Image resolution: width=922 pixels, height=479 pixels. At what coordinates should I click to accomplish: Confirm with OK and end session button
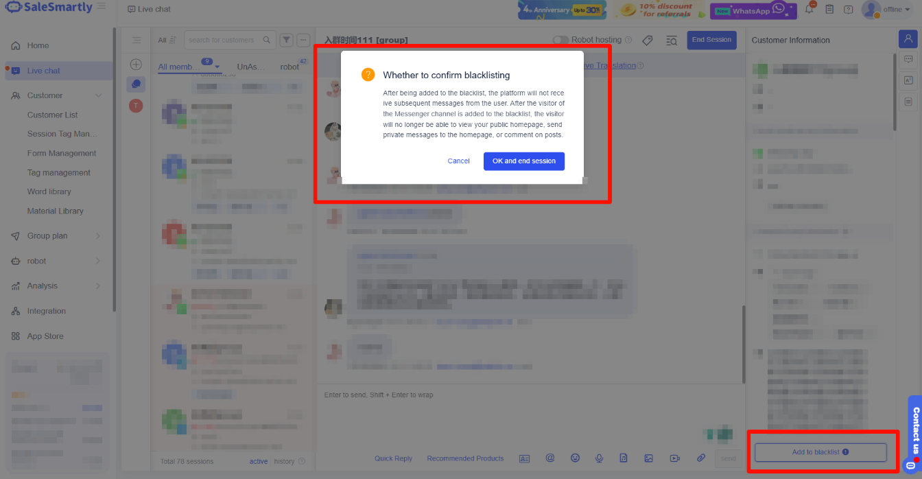pyautogui.click(x=523, y=161)
